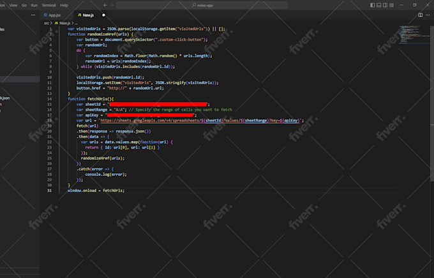This screenshot has height=278, width=434.
Task: Toggle the primary side bar layout icon
Action: point(373,5)
